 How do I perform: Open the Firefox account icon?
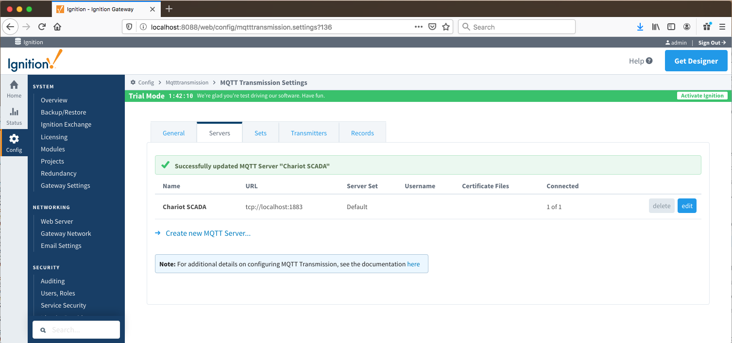(x=687, y=27)
